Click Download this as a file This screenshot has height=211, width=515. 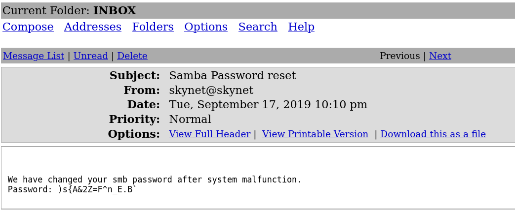click(x=433, y=134)
